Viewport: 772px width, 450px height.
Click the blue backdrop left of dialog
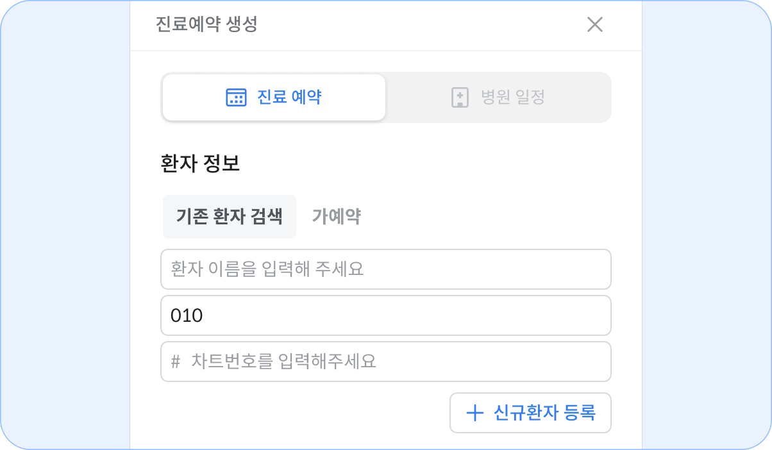pyautogui.click(x=65, y=225)
